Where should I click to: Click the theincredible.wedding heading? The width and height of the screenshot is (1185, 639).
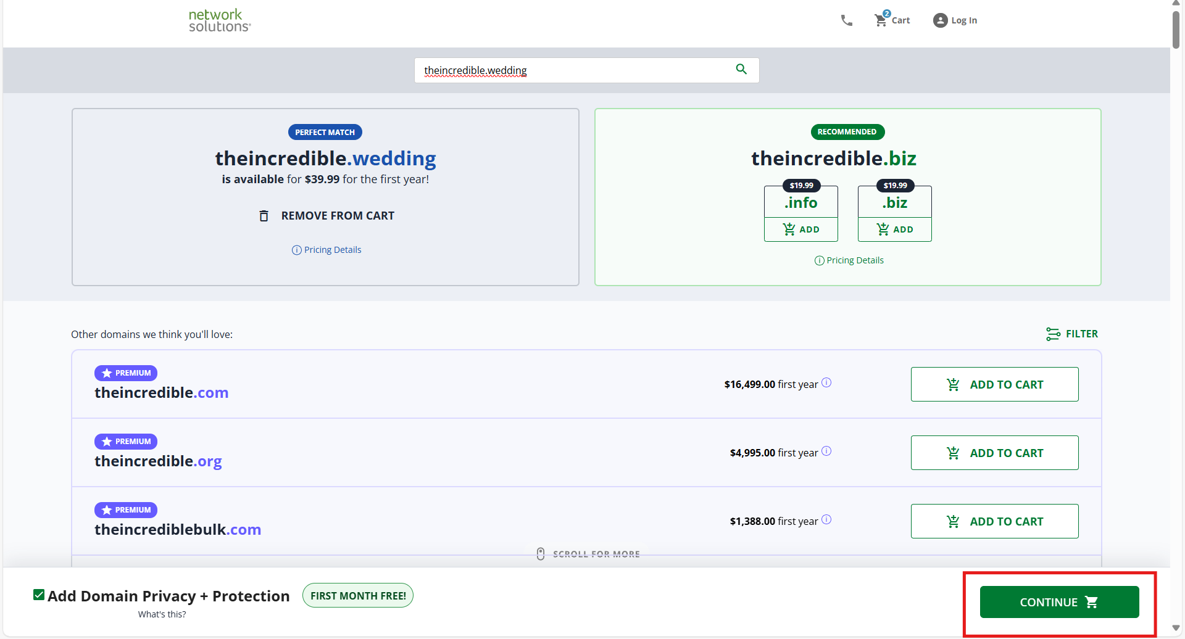coord(325,159)
